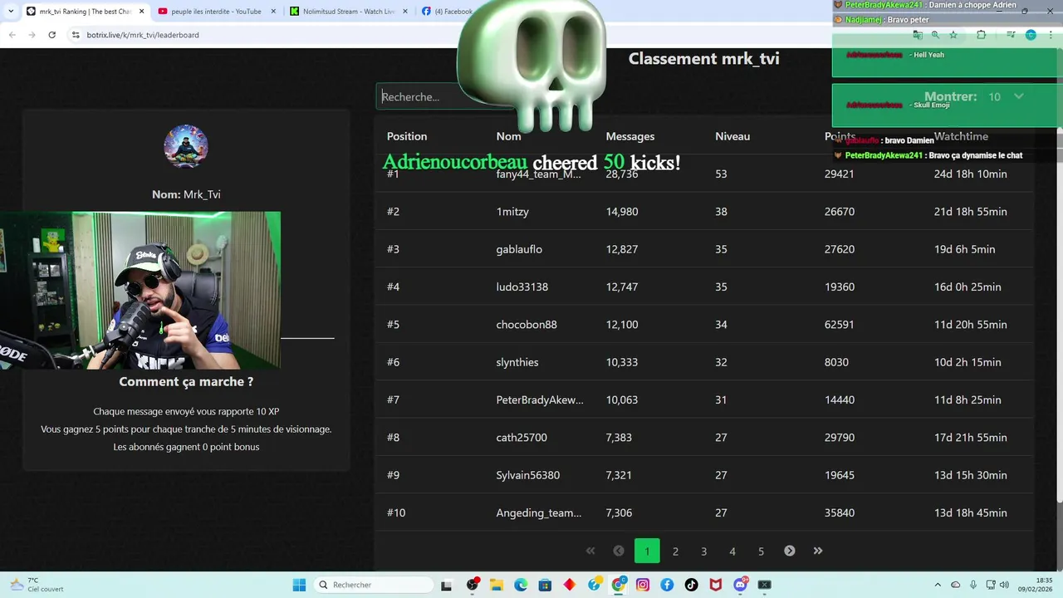The image size is (1063, 598).
Task: Close the YouTube tab
Action: click(273, 12)
